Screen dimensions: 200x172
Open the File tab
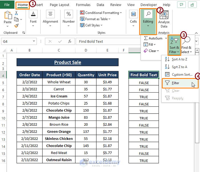click(x=7, y=5)
